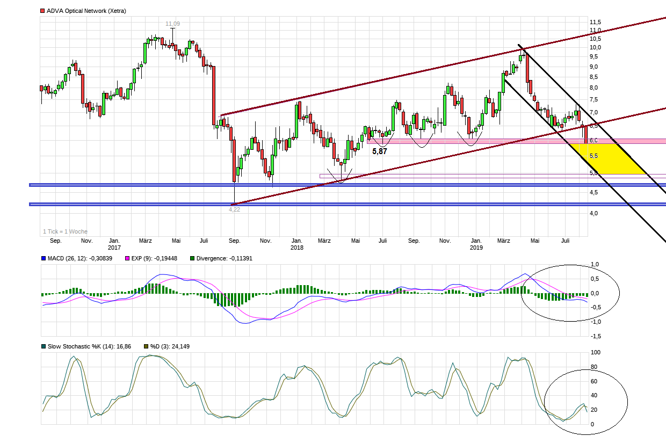The height and width of the screenshot is (436, 666).
Task: Click the 'Jan. 2018' time axis label
Action: point(296,244)
